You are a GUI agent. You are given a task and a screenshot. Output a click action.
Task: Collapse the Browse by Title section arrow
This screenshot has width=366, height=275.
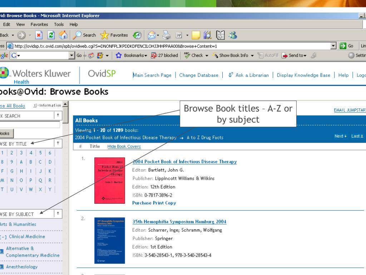[x=58, y=143]
